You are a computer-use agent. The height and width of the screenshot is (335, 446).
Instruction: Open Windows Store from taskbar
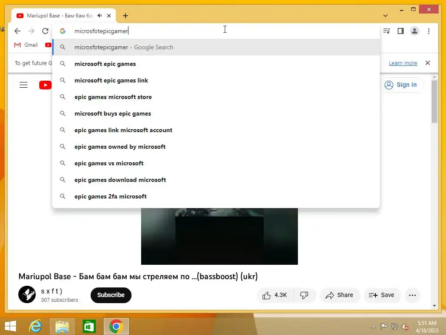pyautogui.click(x=89, y=326)
